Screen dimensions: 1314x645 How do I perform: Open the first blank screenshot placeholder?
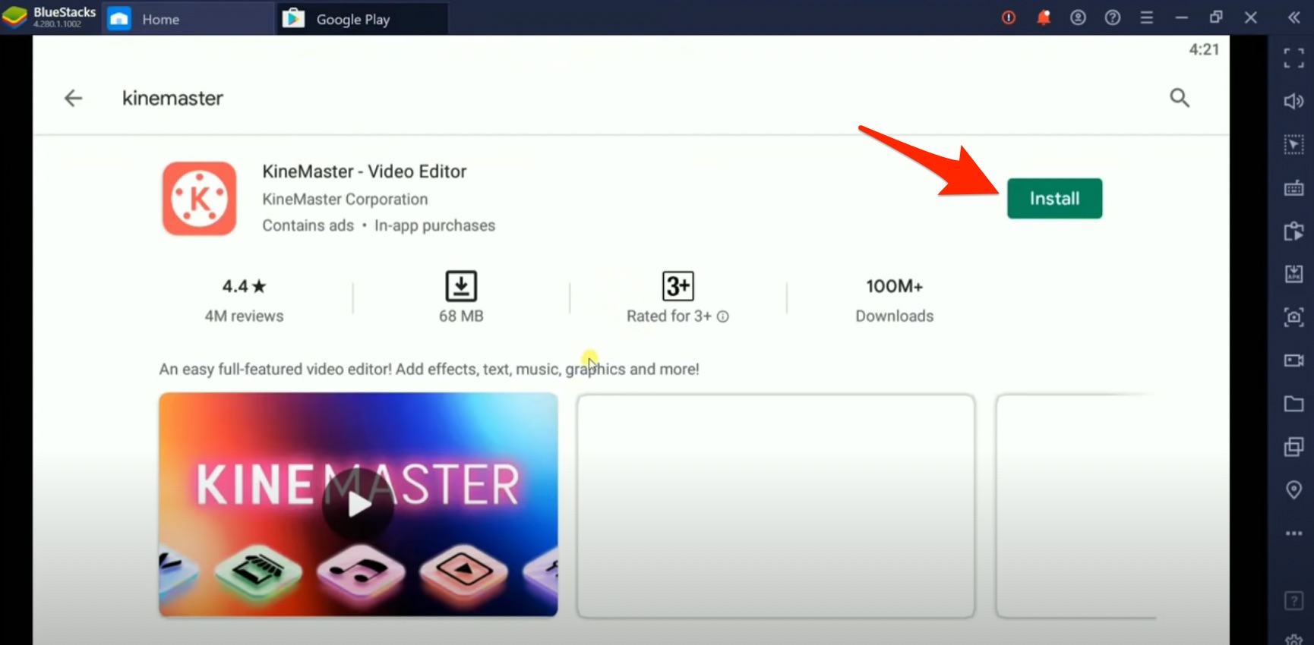click(775, 506)
